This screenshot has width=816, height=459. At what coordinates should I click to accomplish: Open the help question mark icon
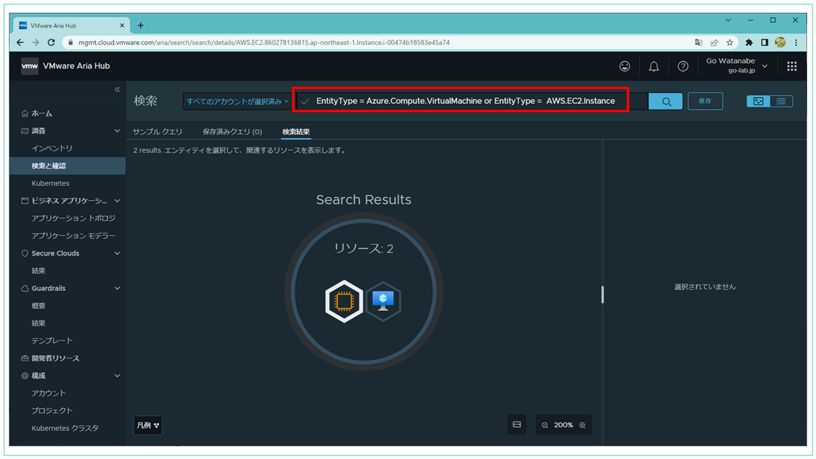coord(683,66)
